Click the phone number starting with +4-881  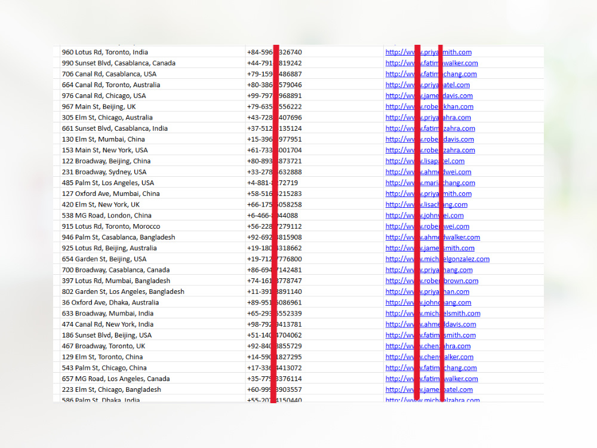click(x=273, y=183)
